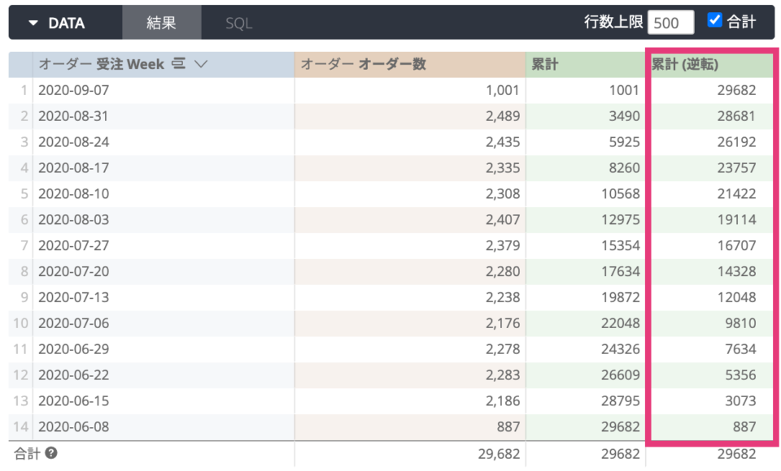Click the 累計 (逆転) column header
Screen dimensions: 781x471
(712, 64)
